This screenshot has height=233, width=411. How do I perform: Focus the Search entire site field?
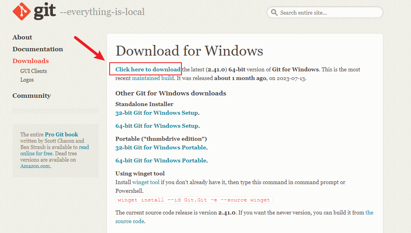[x=325, y=12]
